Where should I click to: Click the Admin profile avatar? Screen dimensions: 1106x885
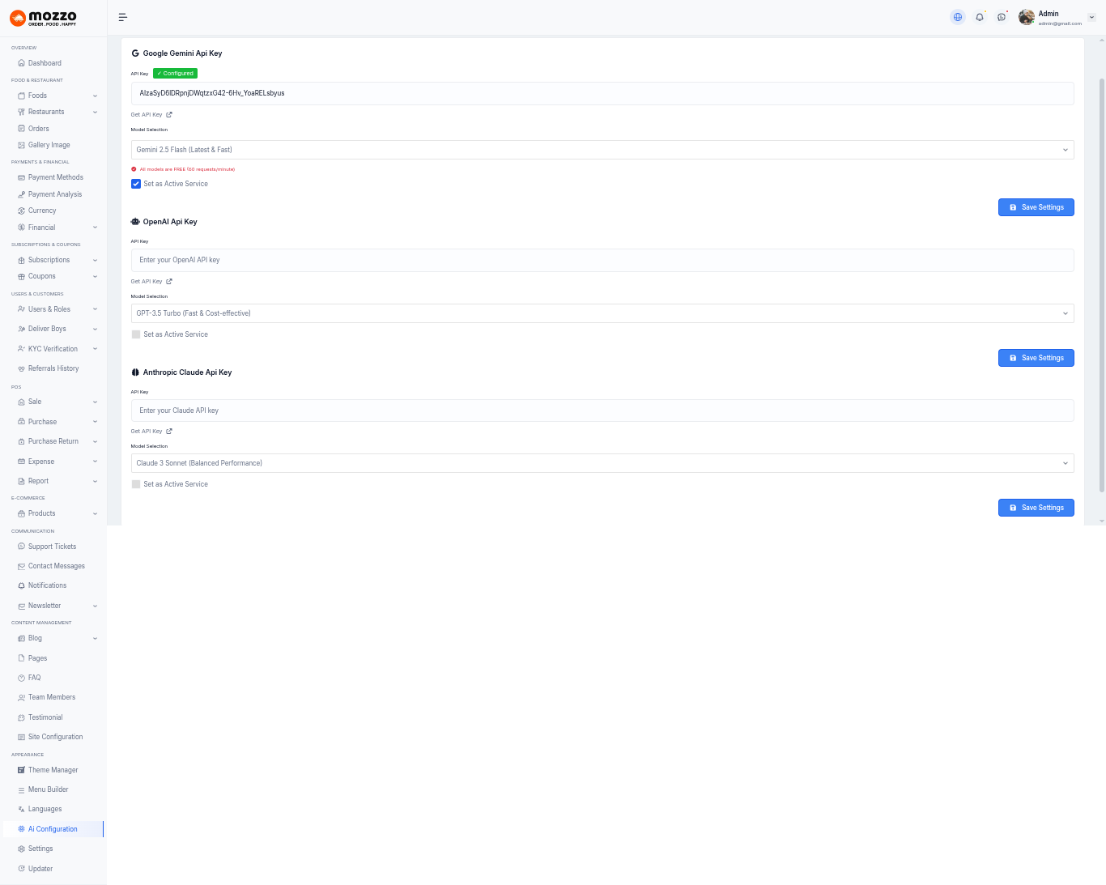[1027, 17]
